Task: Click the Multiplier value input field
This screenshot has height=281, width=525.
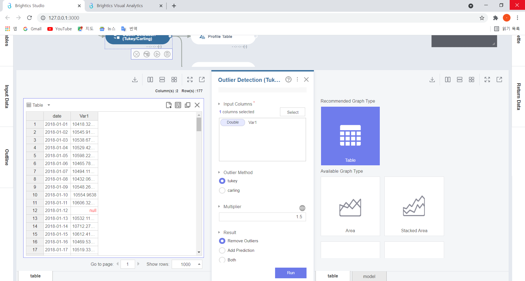Action: [262, 217]
